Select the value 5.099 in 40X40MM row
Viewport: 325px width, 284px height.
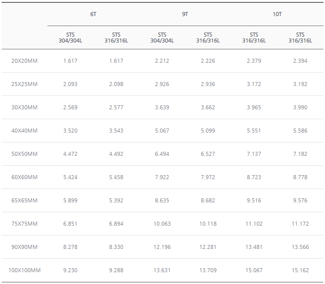208,131
